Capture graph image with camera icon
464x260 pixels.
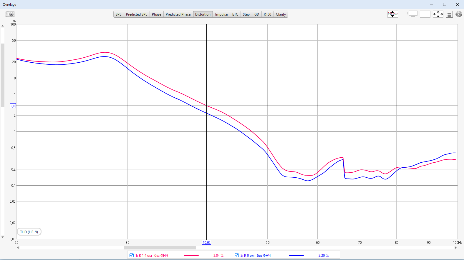coord(10,14)
